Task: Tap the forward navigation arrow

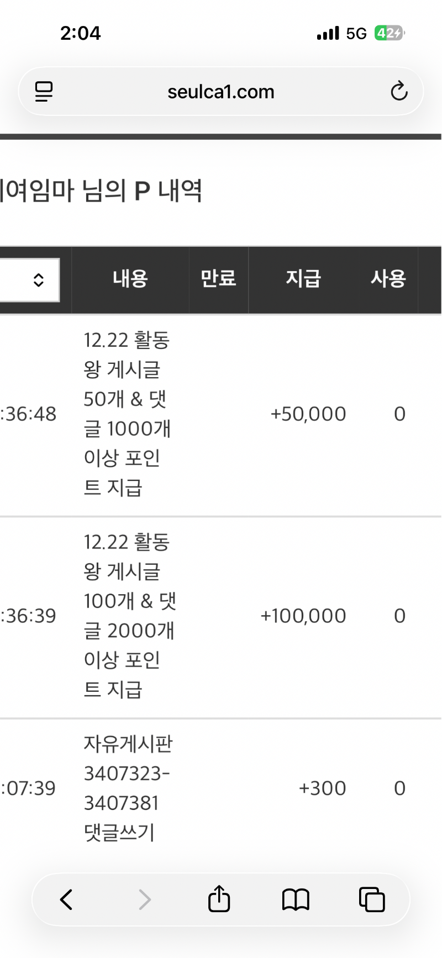Action: 144,899
